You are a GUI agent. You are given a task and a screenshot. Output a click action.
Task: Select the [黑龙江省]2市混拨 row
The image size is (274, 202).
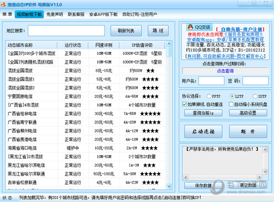pyautogui.click(x=86, y=157)
